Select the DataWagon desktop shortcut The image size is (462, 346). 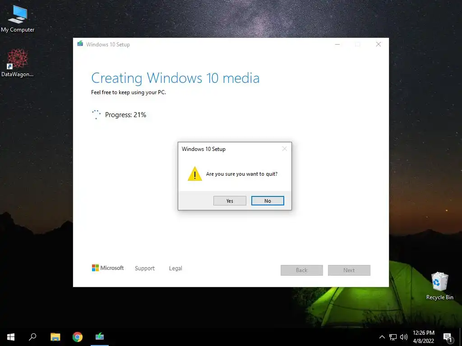(x=18, y=63)
